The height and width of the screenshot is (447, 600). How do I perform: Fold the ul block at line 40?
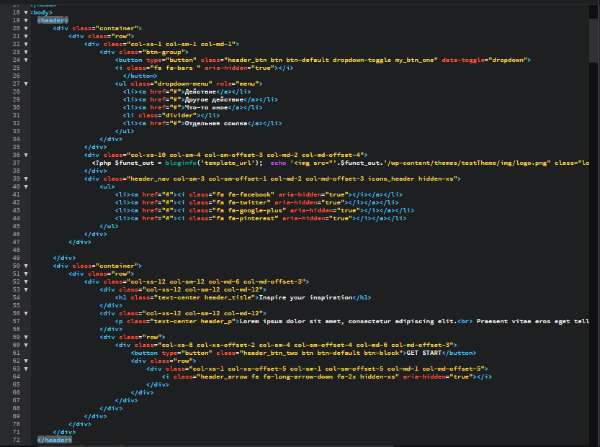[26, 186]
